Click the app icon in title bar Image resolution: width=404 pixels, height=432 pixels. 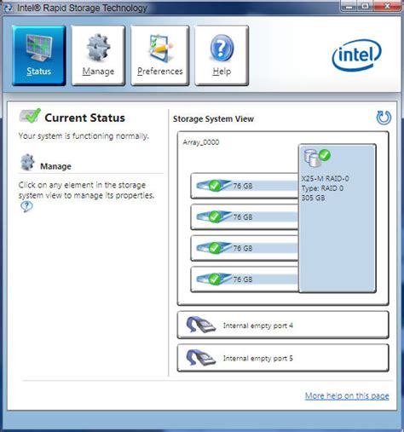8,8
